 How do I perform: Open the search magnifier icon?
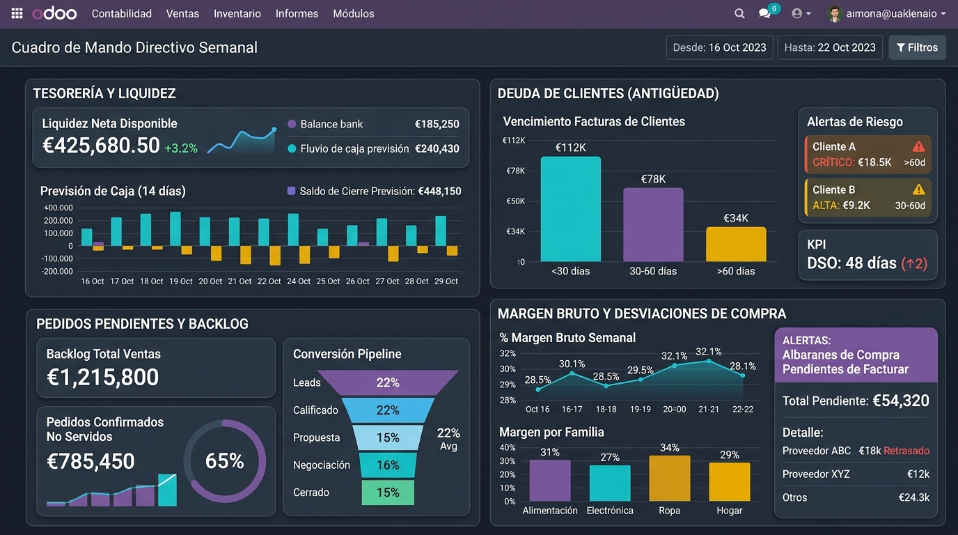point(739,13)
